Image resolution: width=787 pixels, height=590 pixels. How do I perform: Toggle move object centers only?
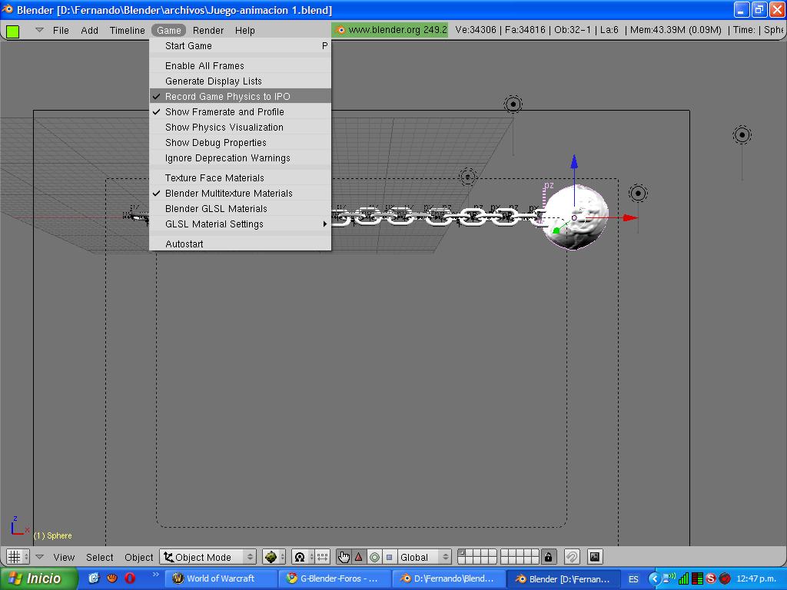(x=322, y=557)
